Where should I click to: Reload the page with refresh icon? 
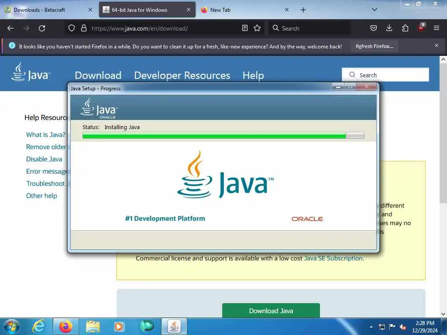tap(42, 28)
